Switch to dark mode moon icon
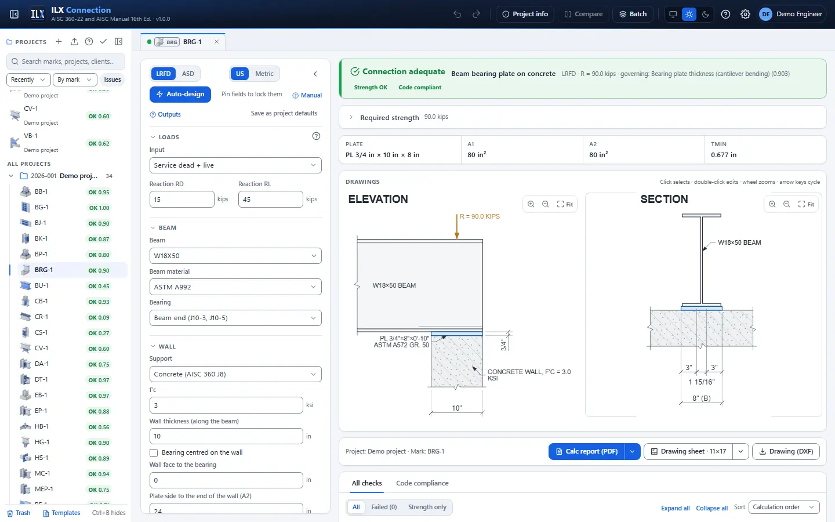This screenshot has width=835, height=522. coord(705,14)
